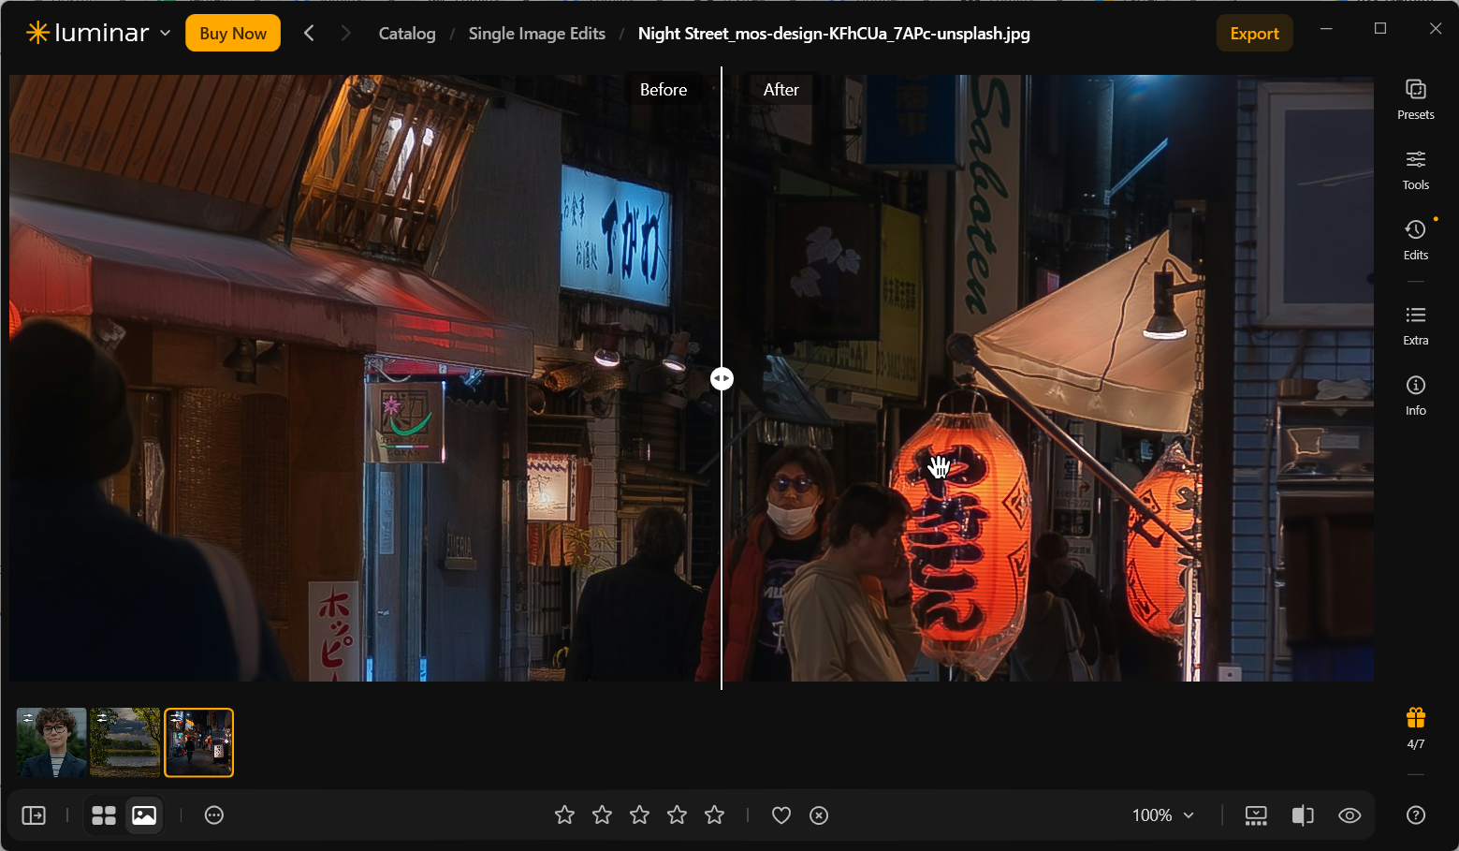1459x851 pixels.
Task: Mark the photo as favorite with heart
Action: coord(781,815)
